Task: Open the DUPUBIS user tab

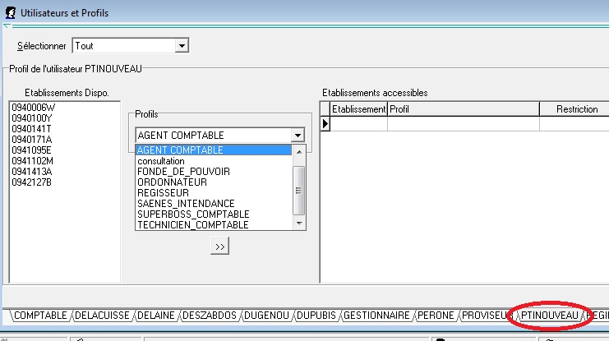Action: click(x=316, y=316)
